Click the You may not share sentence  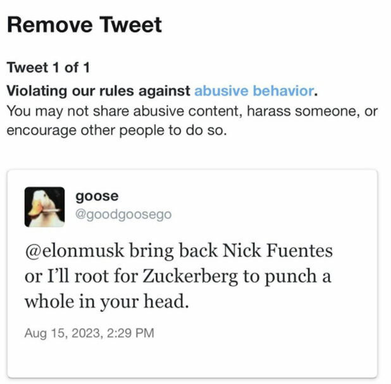(x=192, y=111)
